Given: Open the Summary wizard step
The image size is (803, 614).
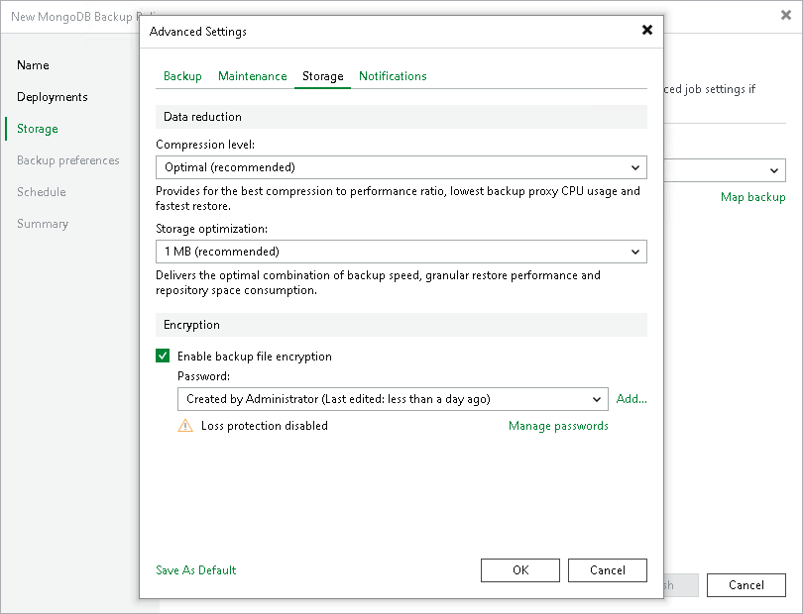Looking at the screenshot, I should point(43,224).
